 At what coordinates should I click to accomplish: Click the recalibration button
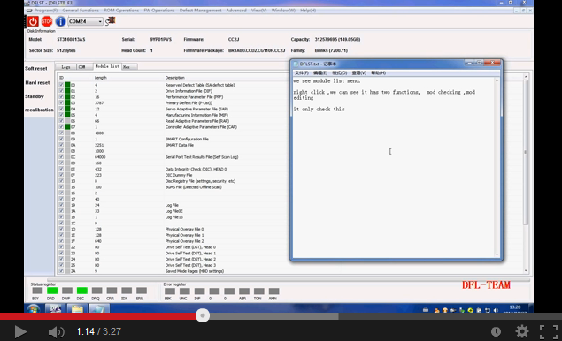39,110
